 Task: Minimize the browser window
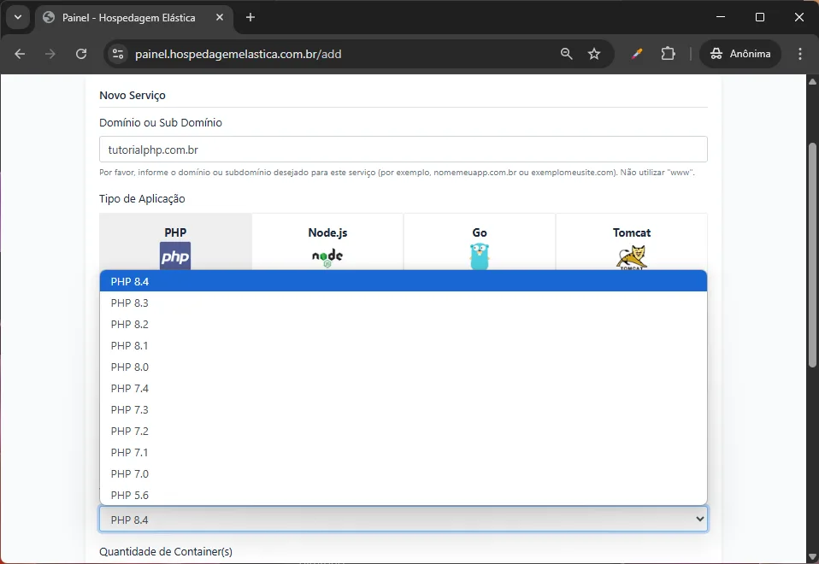[721, 17]
